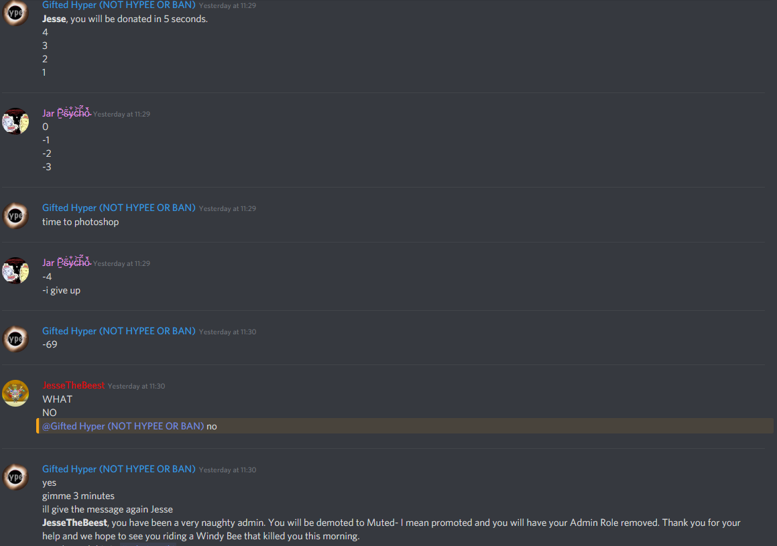Click Gifted Hyper's avatar beside the -69 message
The height and width of the screenshot is (546, 777).
[x=15, y=338]
